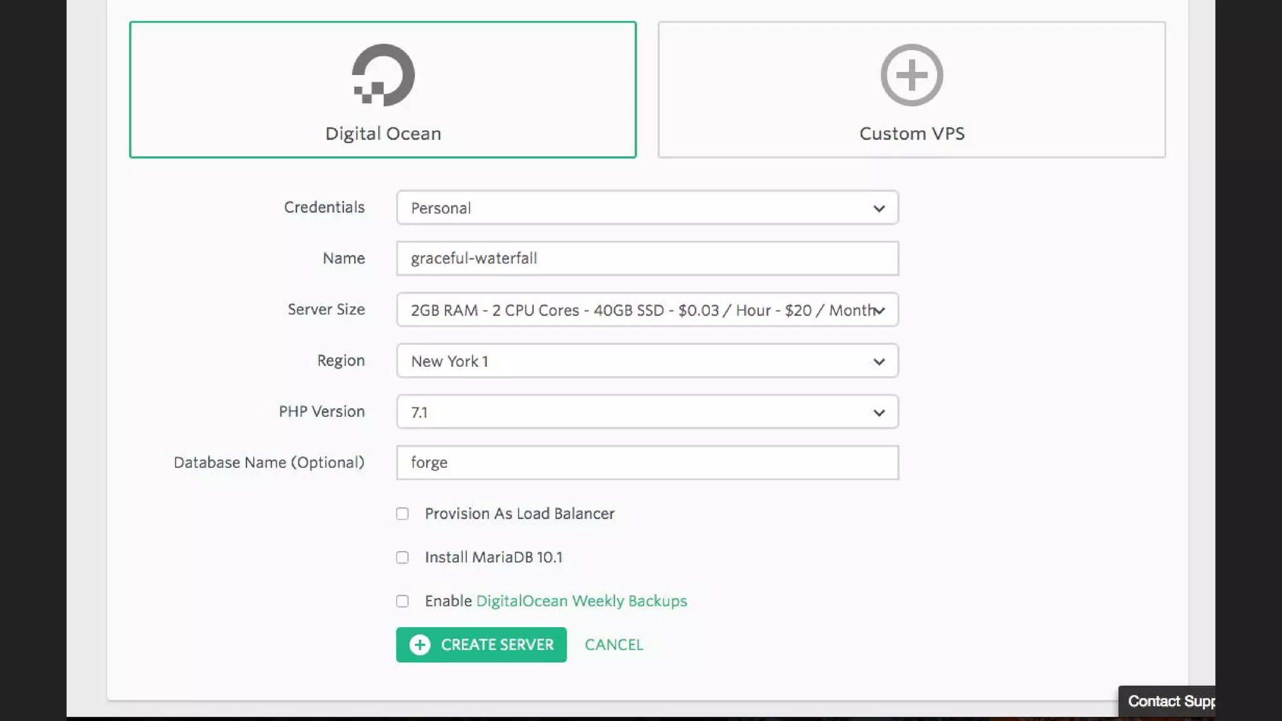This screenshot has width=1282, height=721.
Task: Click the Custom VPS plus icon
Action: [x=911, y=75]
